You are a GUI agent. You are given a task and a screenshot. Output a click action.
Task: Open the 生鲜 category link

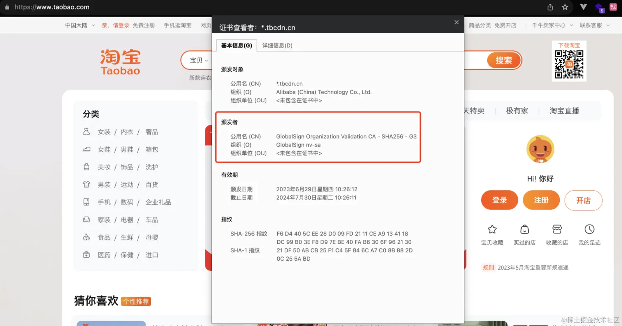127,237
